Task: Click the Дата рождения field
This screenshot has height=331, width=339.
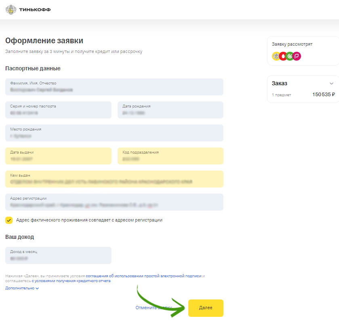Action: 170,110
